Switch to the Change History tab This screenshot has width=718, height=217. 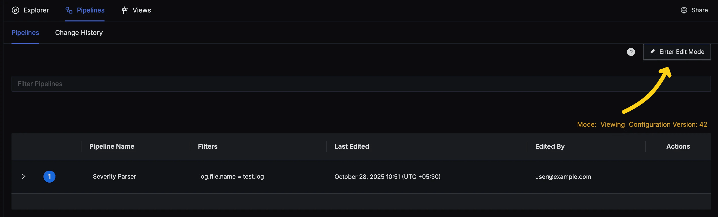79,32
